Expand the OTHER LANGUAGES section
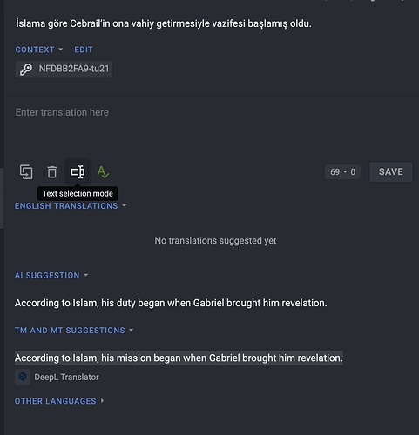Viewport: 419px width, 435px height. coord(59,401)
